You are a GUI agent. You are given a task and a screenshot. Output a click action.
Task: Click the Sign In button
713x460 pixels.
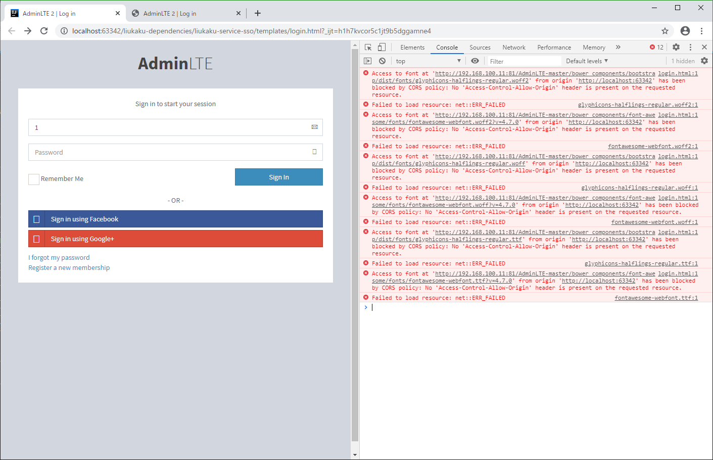coord(279,177)
